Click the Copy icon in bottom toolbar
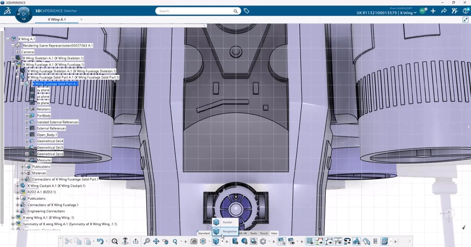471x247 pixels. click(x=78, y=241)
